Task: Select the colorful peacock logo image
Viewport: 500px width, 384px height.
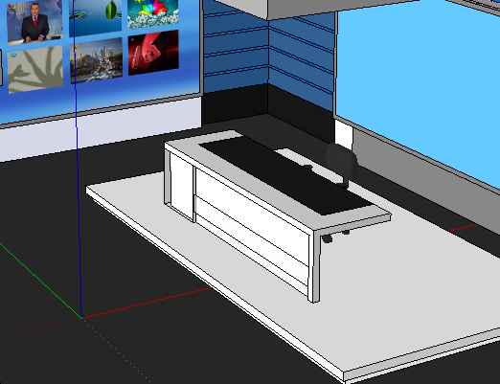Action: (x=153, y=13)
